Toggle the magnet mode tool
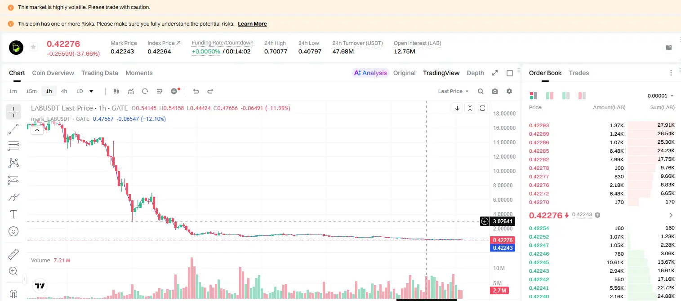 [x=13, y=294]
